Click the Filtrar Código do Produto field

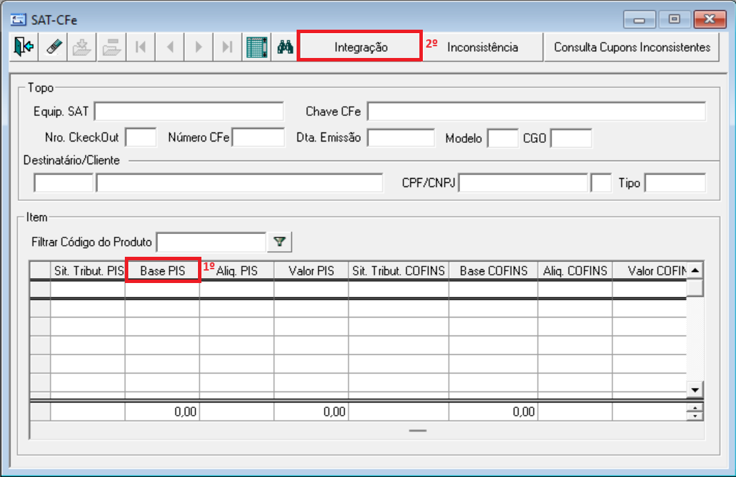[212, 242]
